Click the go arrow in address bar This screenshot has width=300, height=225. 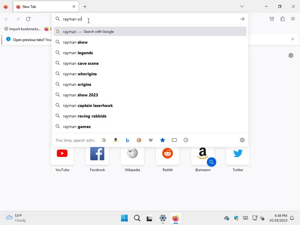pos(242,19)
